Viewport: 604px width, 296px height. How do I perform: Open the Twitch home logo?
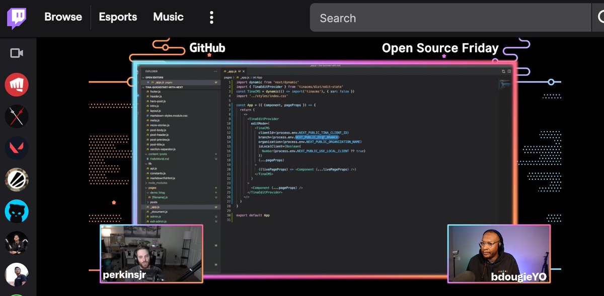[x=17, y=18]
